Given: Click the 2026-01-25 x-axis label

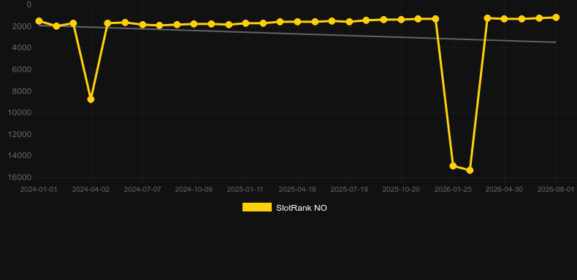Looking at the screenshot, I should (x=453, y=190).
